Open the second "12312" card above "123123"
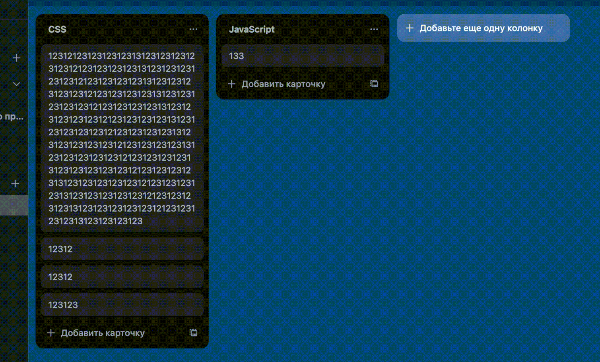This screenshot has width=600, height=362. pyautogui.click(x=122, y=277)
